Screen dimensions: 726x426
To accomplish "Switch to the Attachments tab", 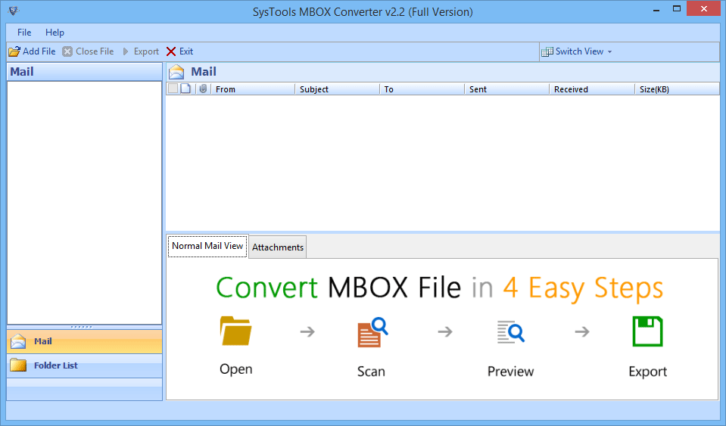I will pyautogui.click(x=278, y=247).
